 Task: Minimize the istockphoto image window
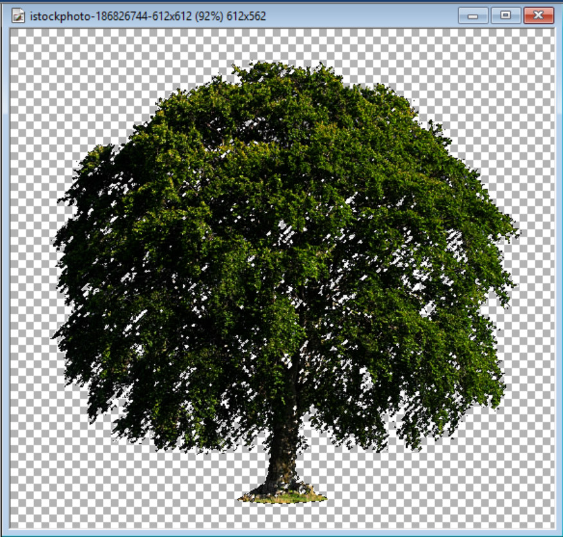[x=473, y=16]
